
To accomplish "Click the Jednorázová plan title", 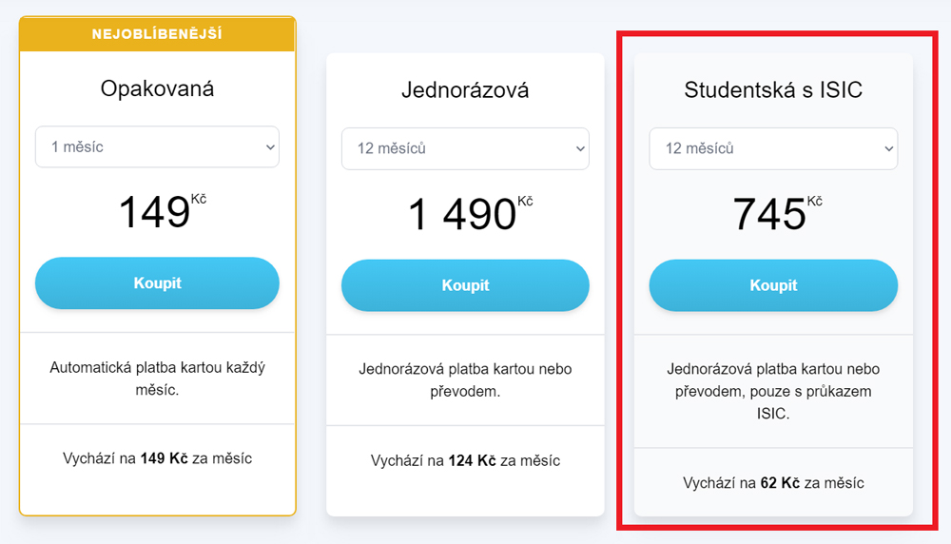I will (x=465, y=90).
